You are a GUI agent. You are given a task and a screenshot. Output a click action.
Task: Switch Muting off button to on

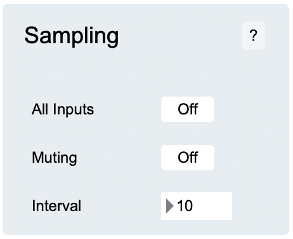(188, 158)
